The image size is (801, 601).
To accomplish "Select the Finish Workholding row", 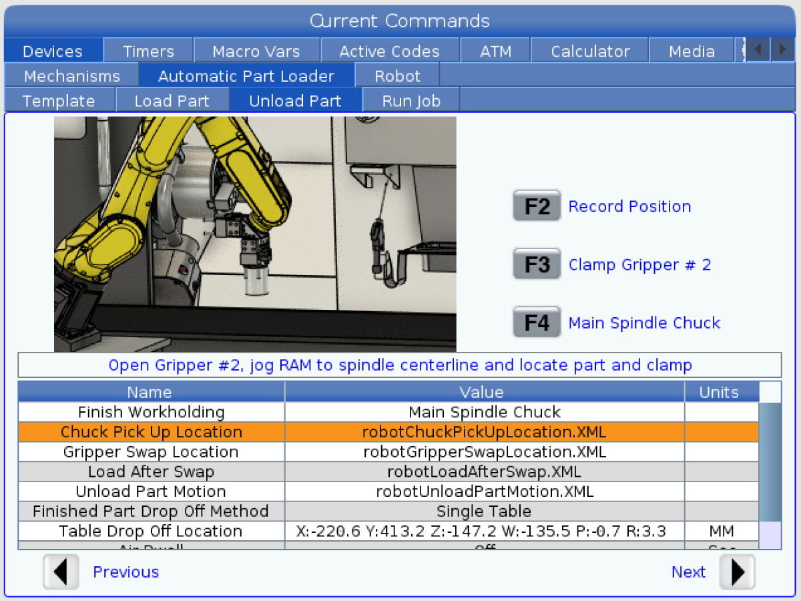I will 388,412.
